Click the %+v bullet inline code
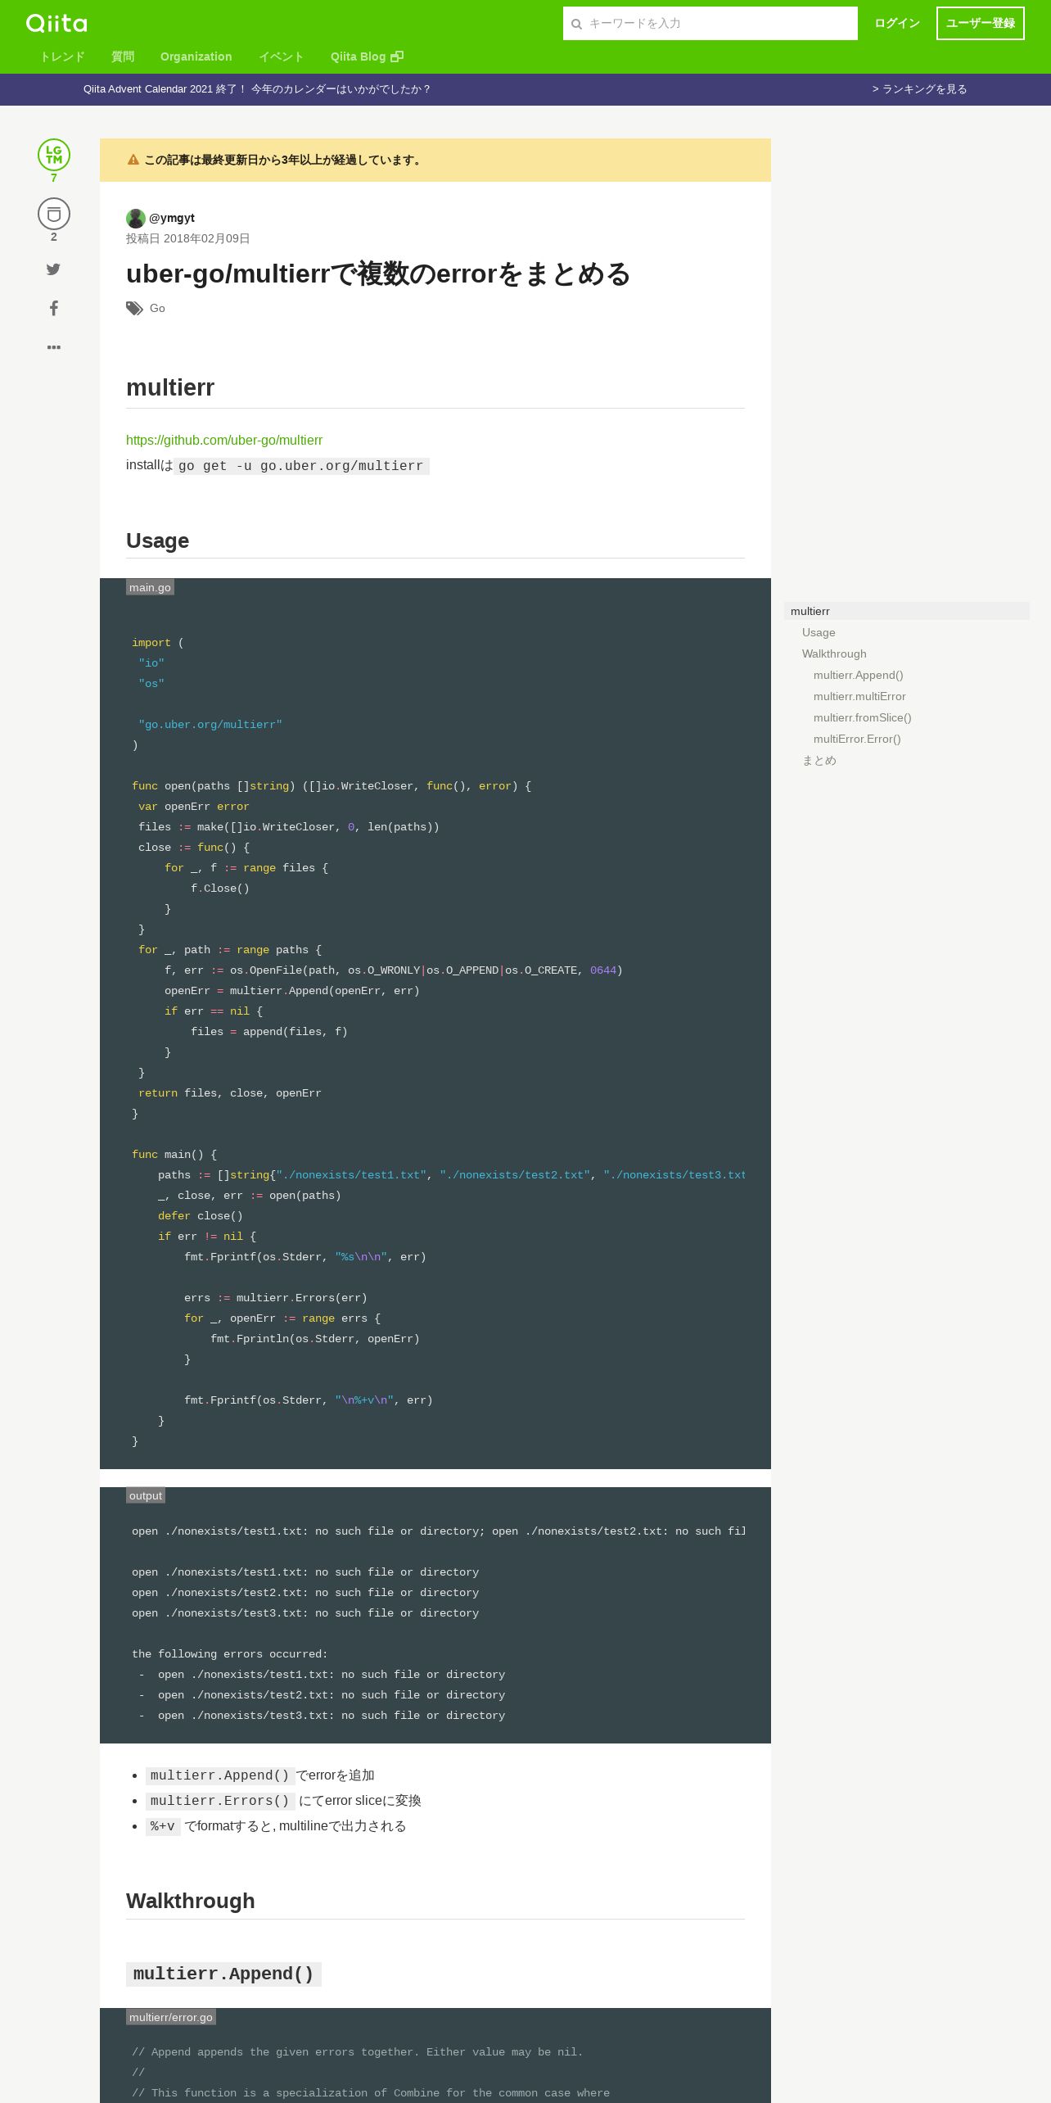The width and height of the screenshot is (1051, 2103). click(163, 1826)
